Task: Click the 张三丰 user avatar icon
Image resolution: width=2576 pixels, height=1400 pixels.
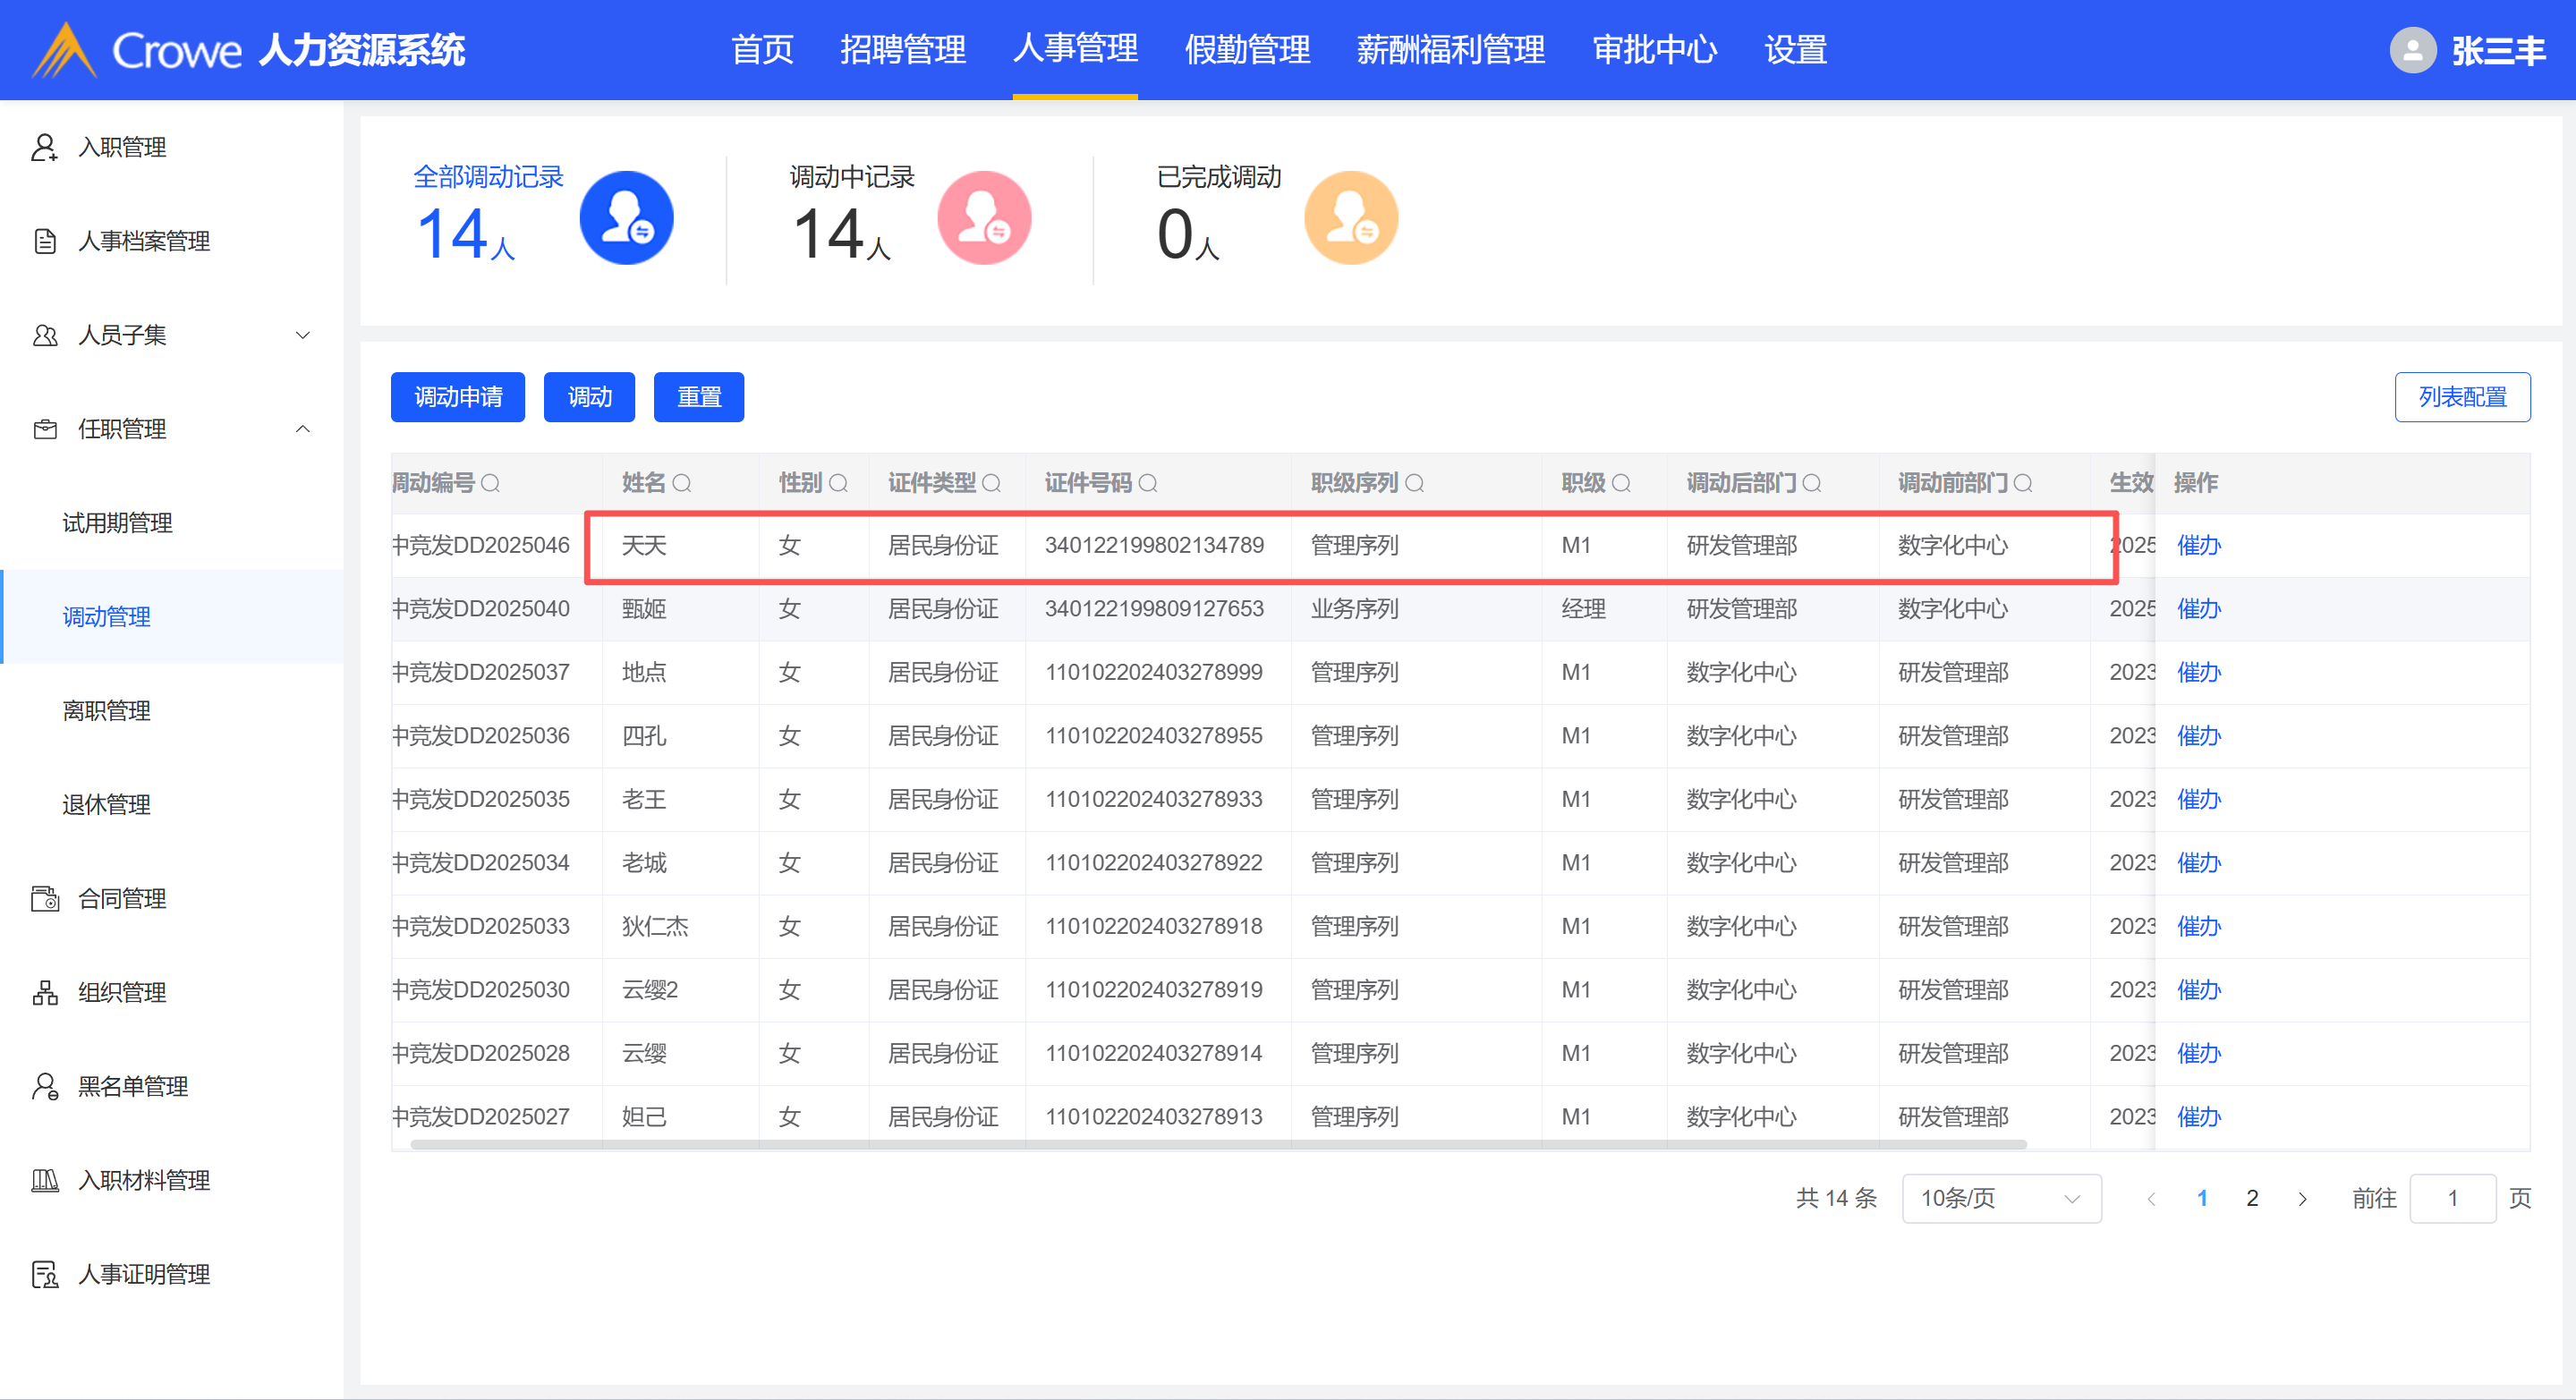Action: coord(2412,50)
